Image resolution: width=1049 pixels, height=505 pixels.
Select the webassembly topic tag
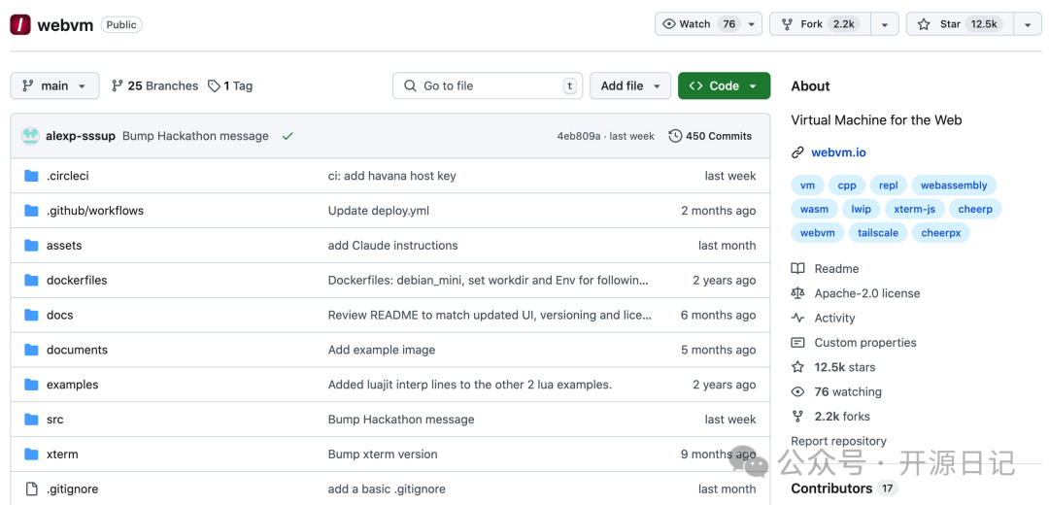[954, 185]
